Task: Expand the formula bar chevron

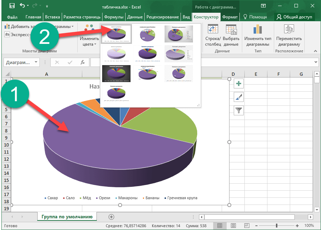Action: click(x=316, y=62)
